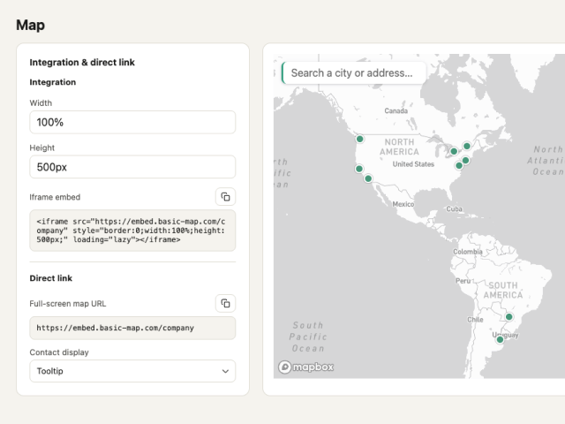Viewport: 565px width, 424px height.
Task: Open the Contact display dropdown
Action: coord(132,371)
